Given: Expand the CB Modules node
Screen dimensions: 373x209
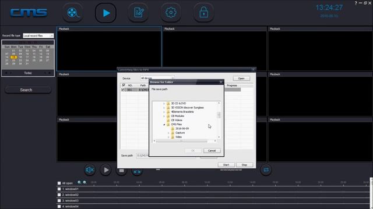Looking at the screenshot, I should (x=164, y=116).
